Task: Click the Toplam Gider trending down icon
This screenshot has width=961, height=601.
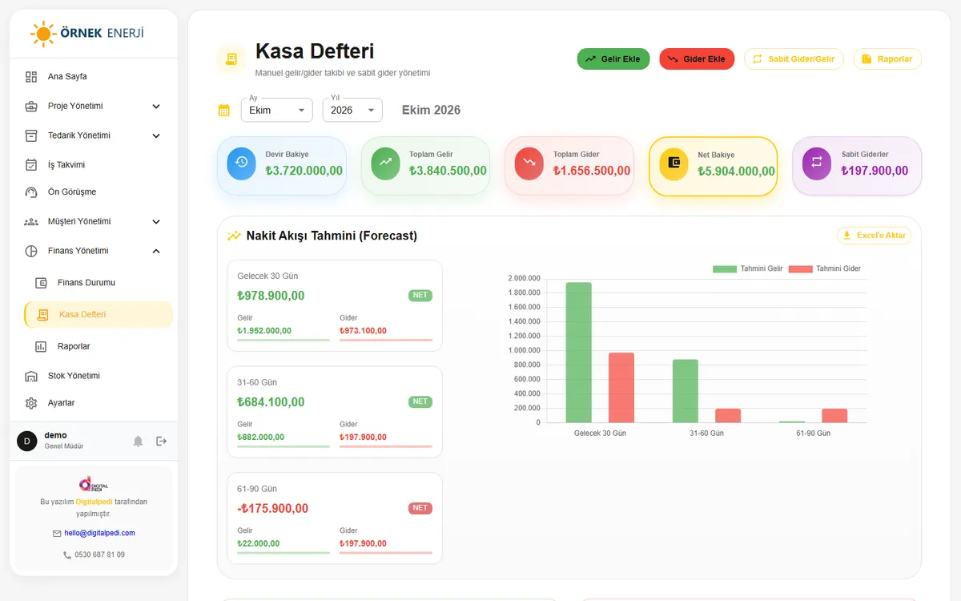Action: pos(529,163)
